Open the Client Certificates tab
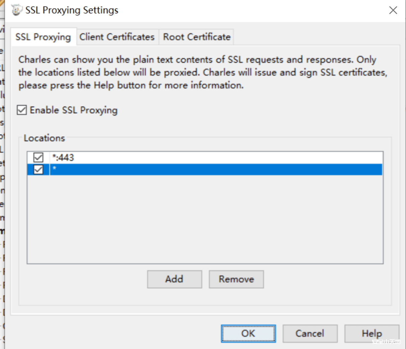 117,37
